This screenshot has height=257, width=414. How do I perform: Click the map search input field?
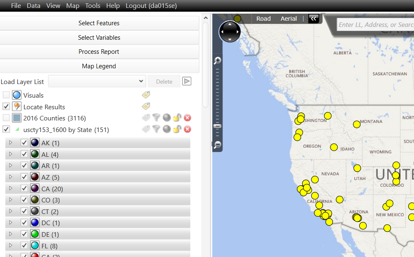[x=376, y=25]
